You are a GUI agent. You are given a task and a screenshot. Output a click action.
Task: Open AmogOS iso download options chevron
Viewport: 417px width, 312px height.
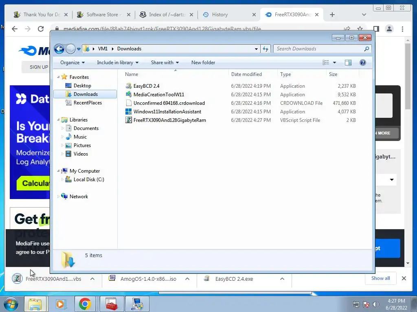pyautogui.click(x=187, y=279)
